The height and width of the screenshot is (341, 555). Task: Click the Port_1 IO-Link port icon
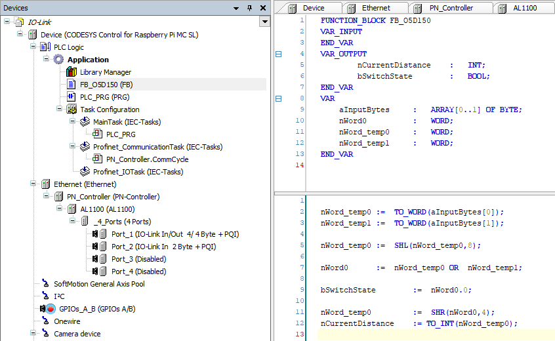point(102,234)
